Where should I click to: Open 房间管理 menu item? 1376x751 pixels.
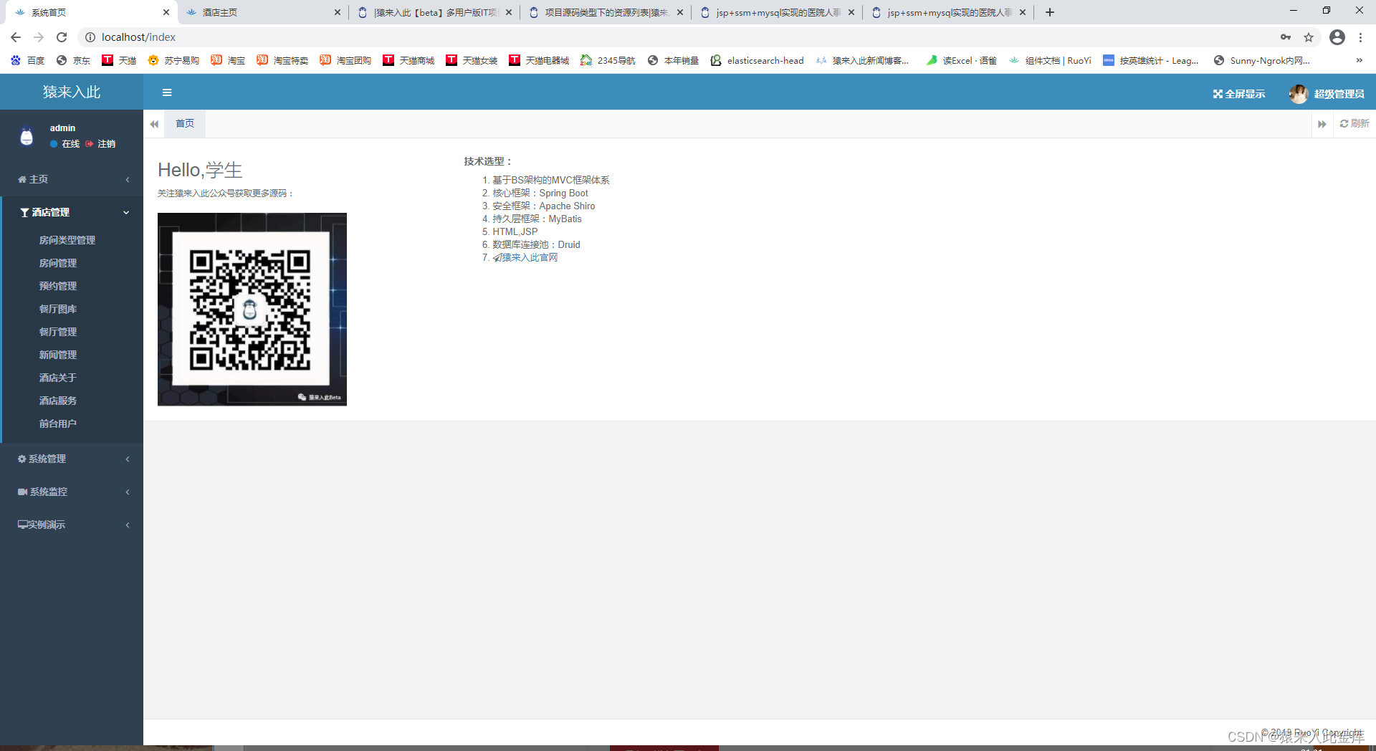pos(58,263)
